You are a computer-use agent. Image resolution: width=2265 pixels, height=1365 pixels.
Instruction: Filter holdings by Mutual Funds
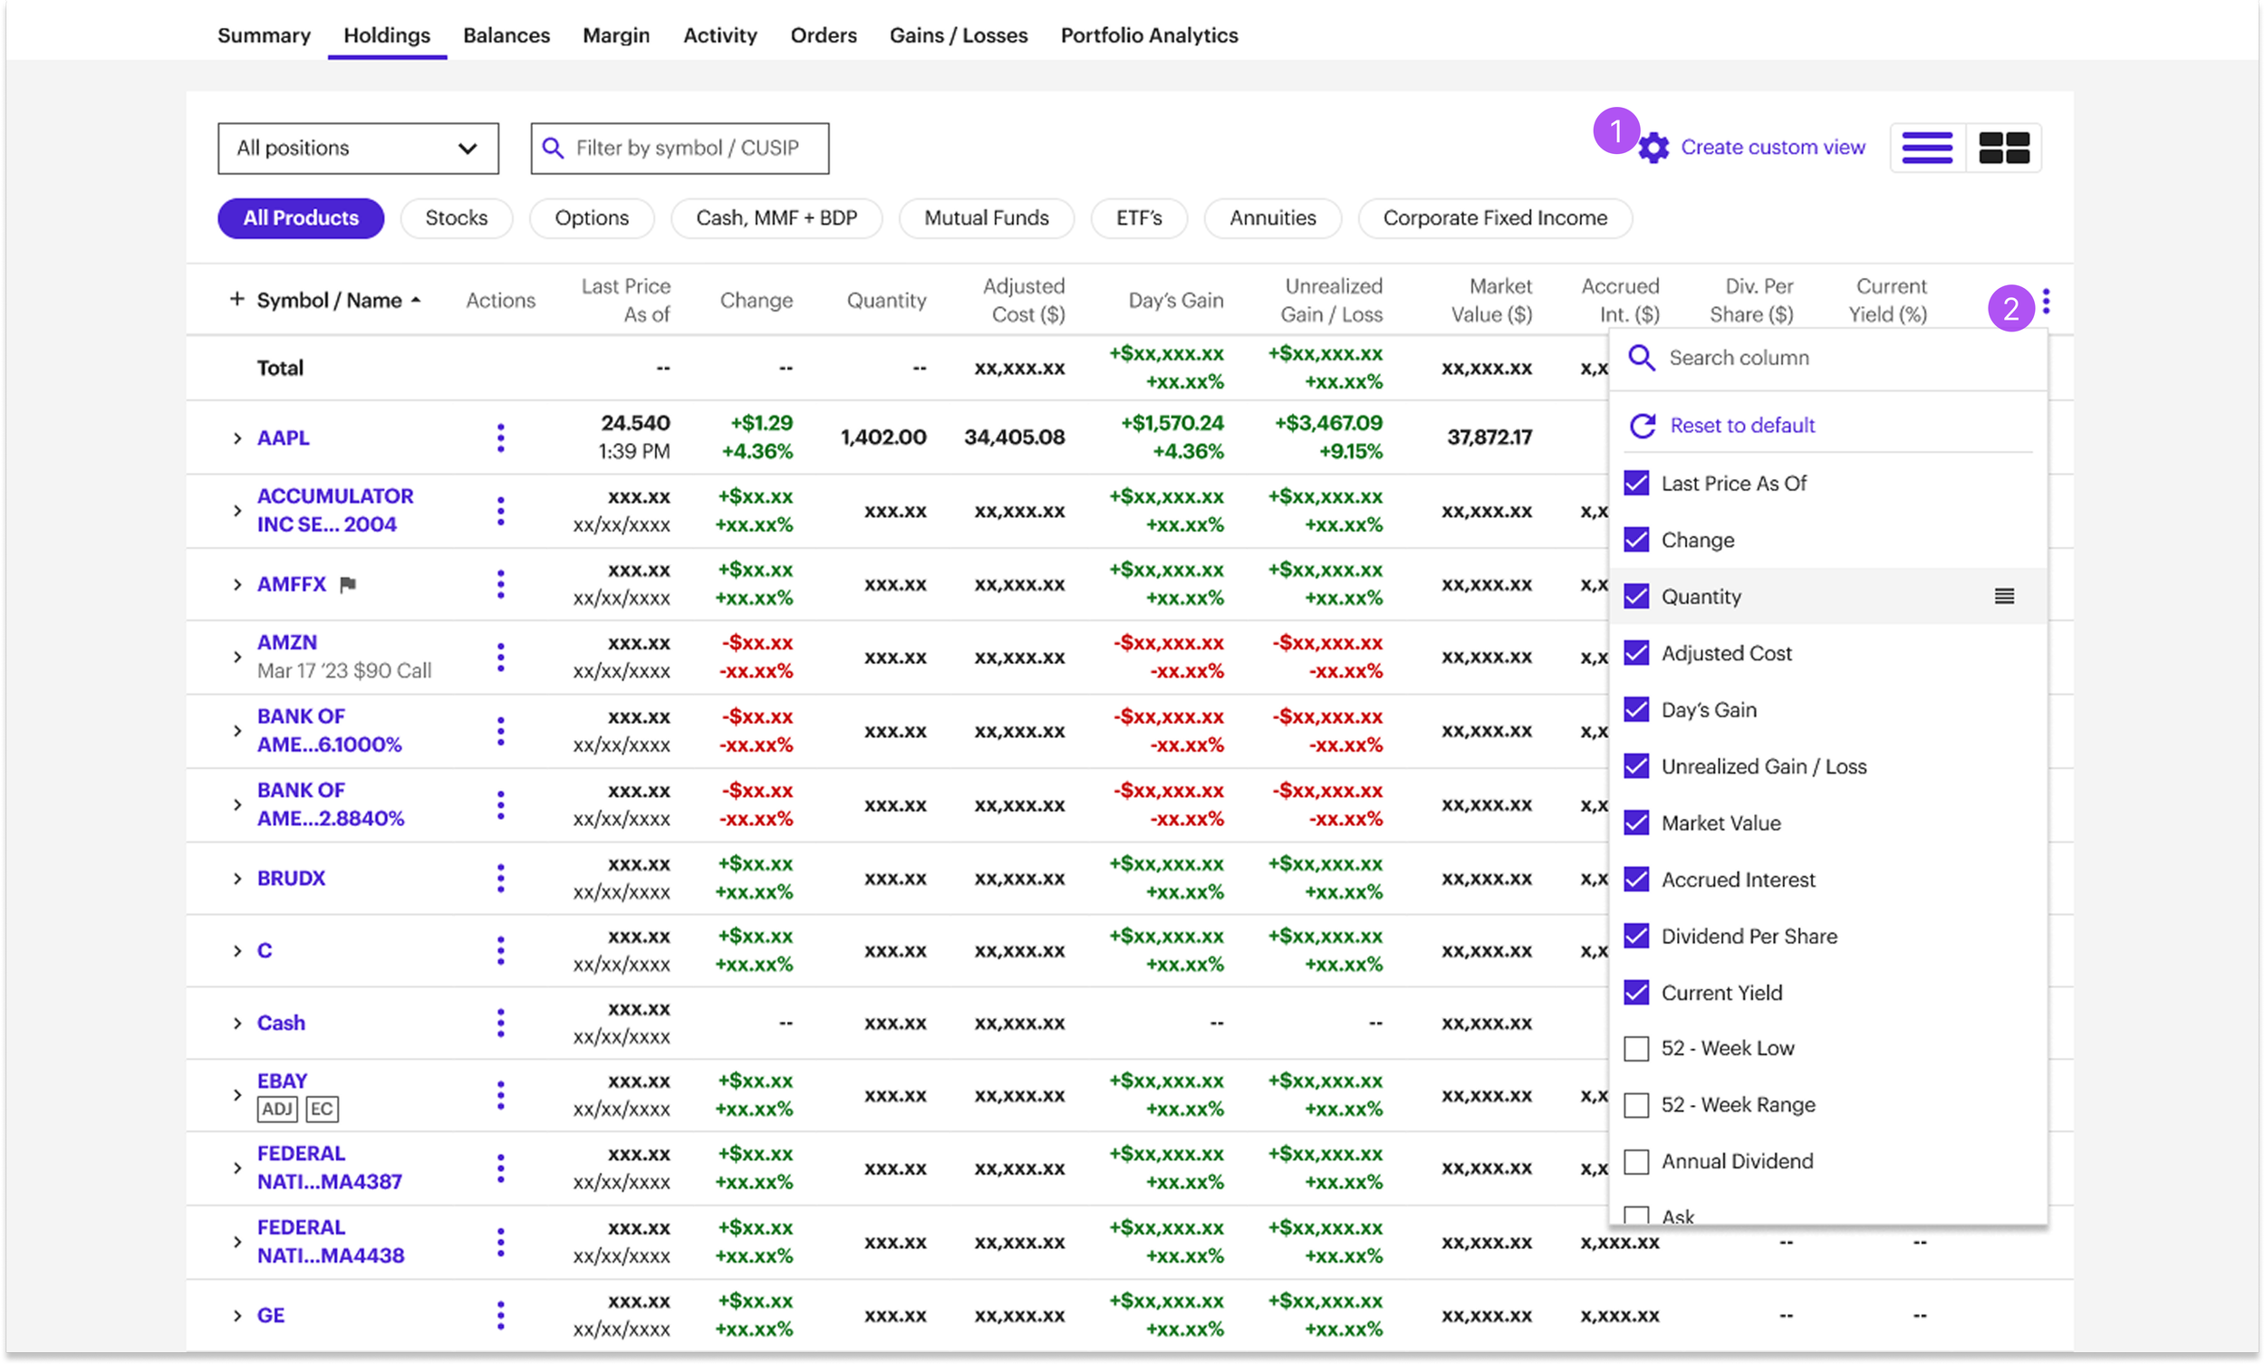pos(986,219)
